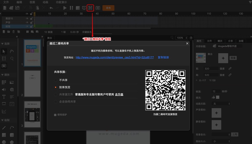Click the new file icon in toolbar
252x144 pixels.
(5, 8)
